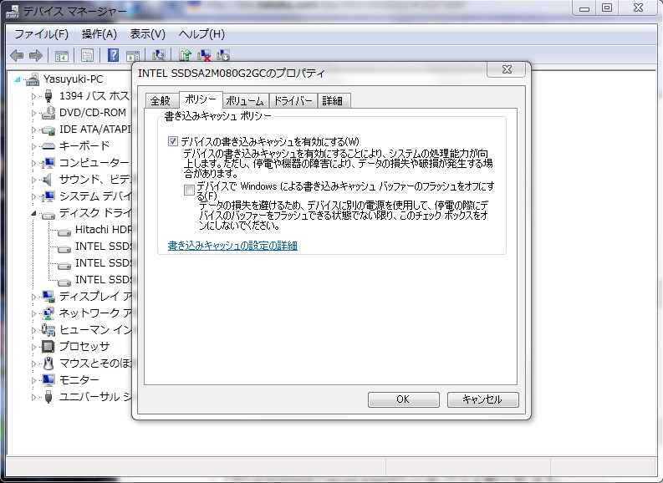
Task: Click the マウス category icon
Action: click(x=48, y=364)
